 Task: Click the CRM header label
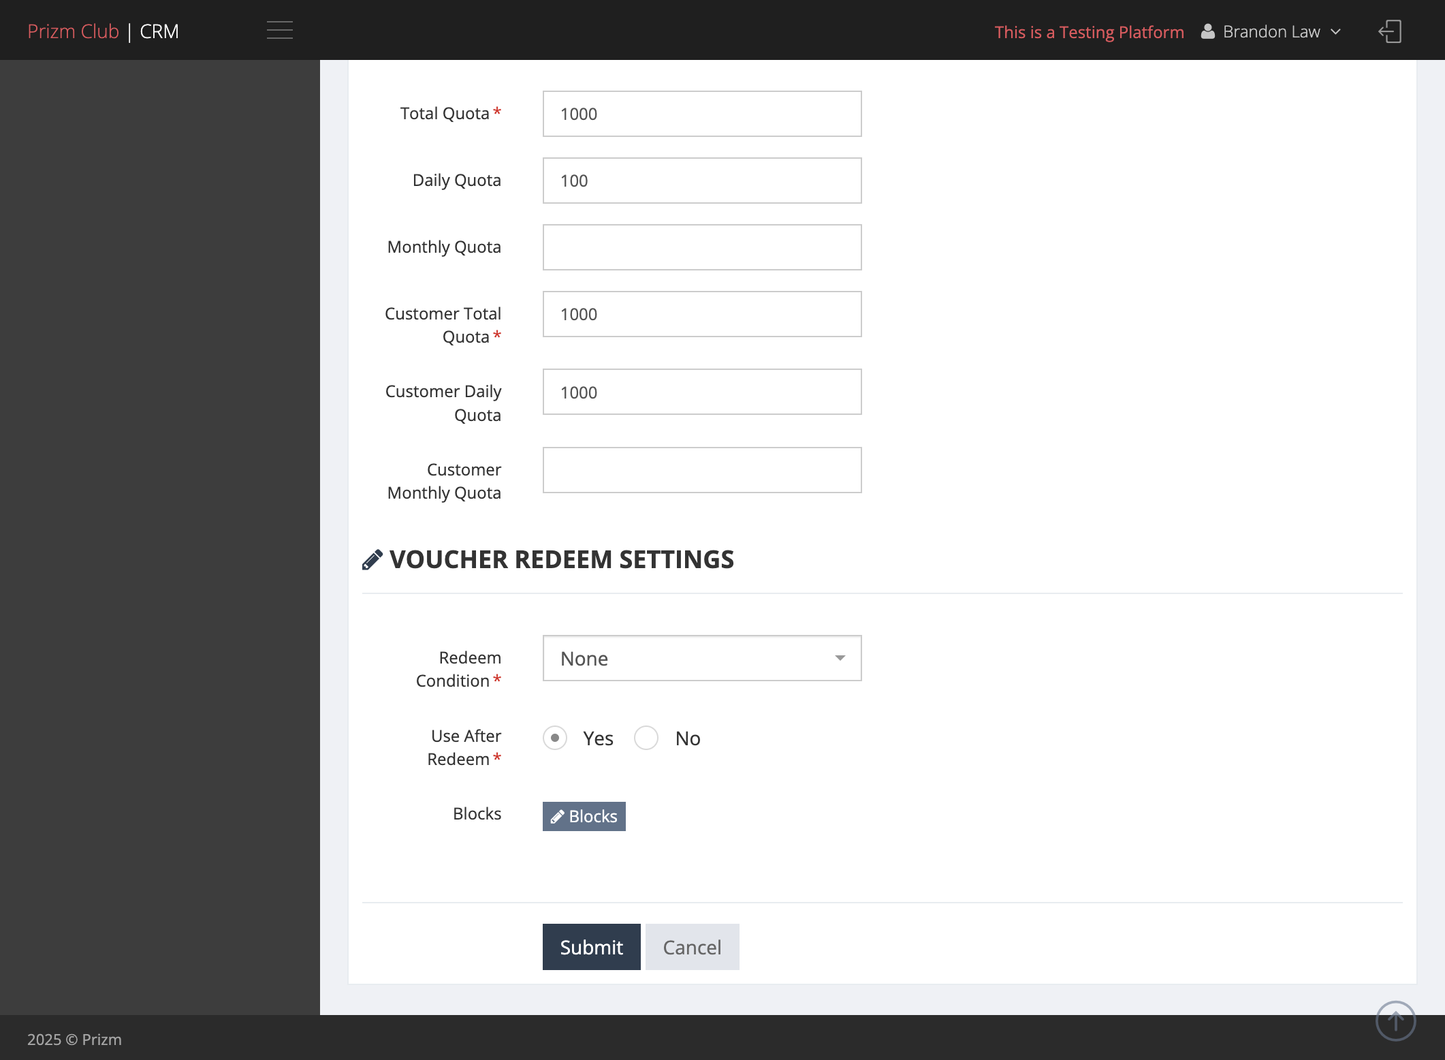pyautogui.click(x=159, y=31)
